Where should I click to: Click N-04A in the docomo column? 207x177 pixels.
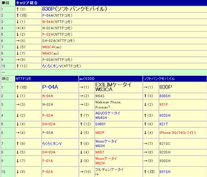[48, 96]
